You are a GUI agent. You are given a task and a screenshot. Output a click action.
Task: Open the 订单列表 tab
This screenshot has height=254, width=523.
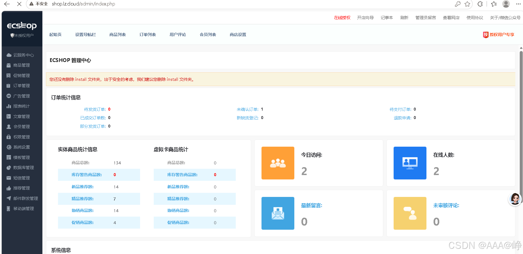click(148, 35)
